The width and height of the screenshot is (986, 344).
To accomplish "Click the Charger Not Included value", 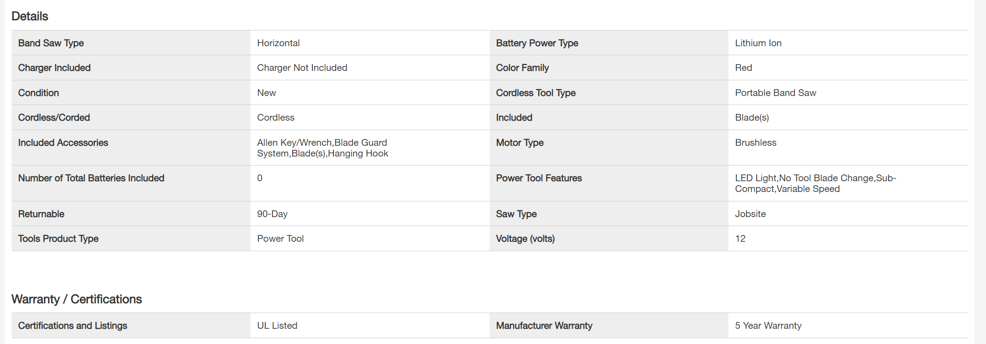I will (302, 68).
